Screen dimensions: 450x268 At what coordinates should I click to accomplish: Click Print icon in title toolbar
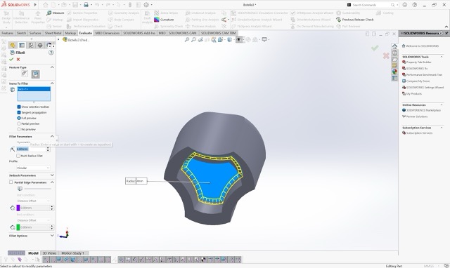coord(86,5)
